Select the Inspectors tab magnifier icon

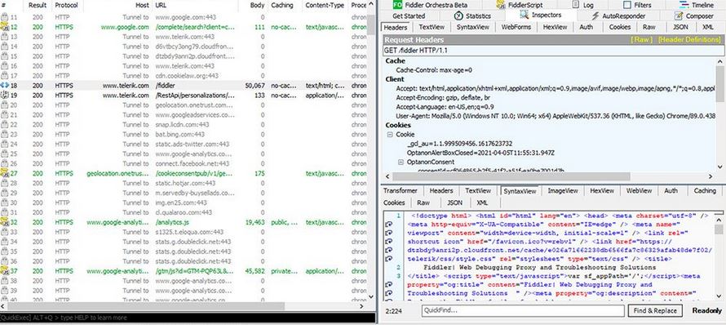[x=525, y=16]
